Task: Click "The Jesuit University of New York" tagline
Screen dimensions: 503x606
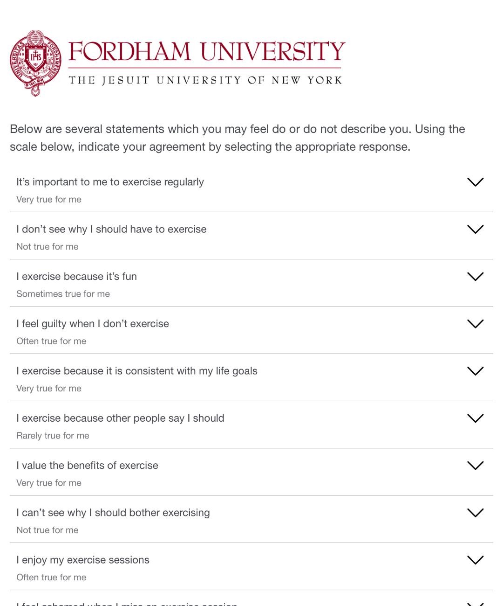Action: point(205,80)
